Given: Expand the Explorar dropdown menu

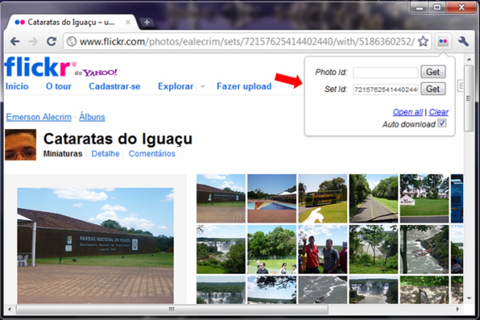Looking at the screenshot, I should (x=202, y=86).
